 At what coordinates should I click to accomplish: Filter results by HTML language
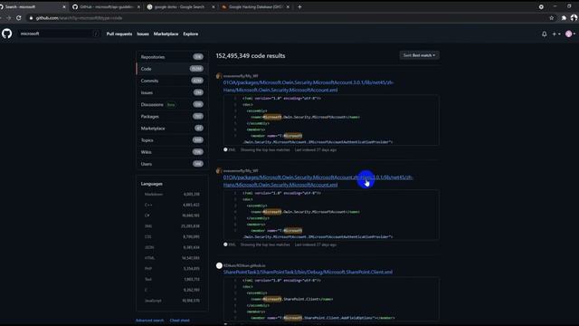click(x=172, y=258)
